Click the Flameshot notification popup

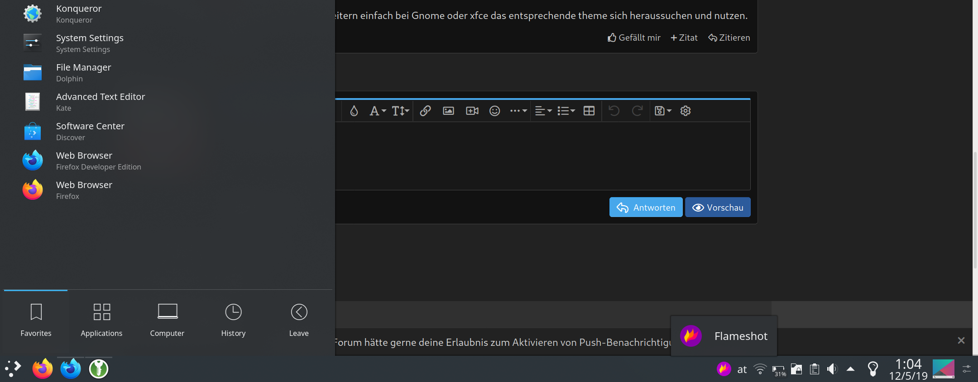724,336
